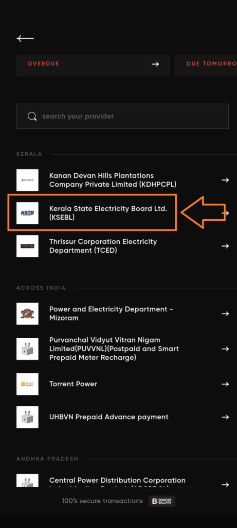Click the Bharat BillPay badge
Screen dimensions: 237x528
click(x=162, y=501)
